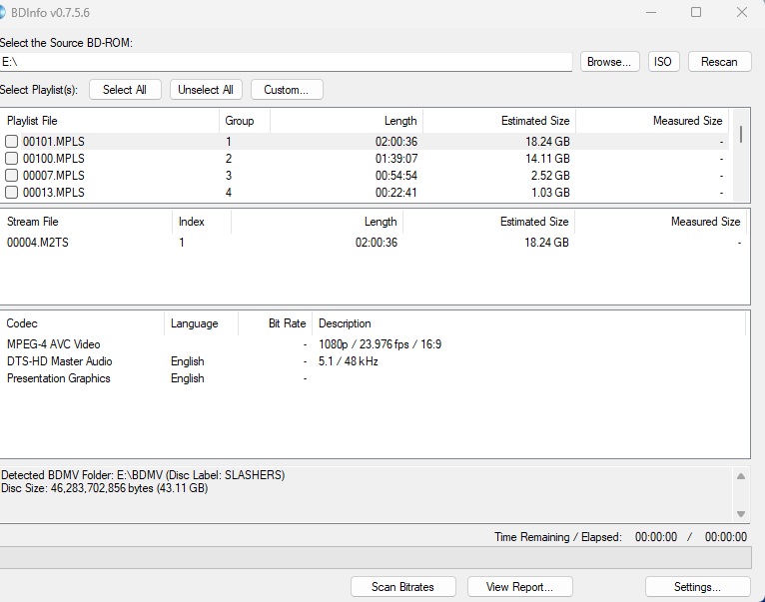Image resolution: width=765 pixels, height=602 pixels.
Task: Click the Description column header
Action: point(529,323)
